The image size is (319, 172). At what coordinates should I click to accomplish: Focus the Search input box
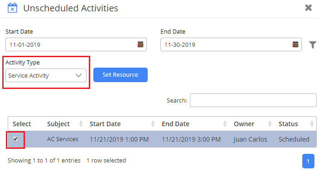tap(253, 100)
